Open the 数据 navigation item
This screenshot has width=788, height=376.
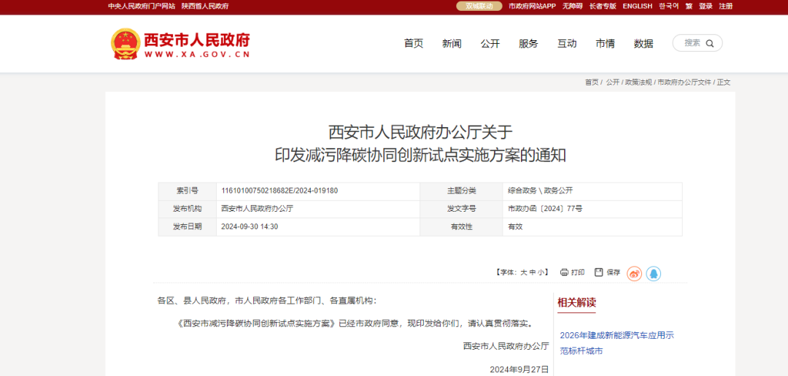pyautogui.click(x=644, y=44)
